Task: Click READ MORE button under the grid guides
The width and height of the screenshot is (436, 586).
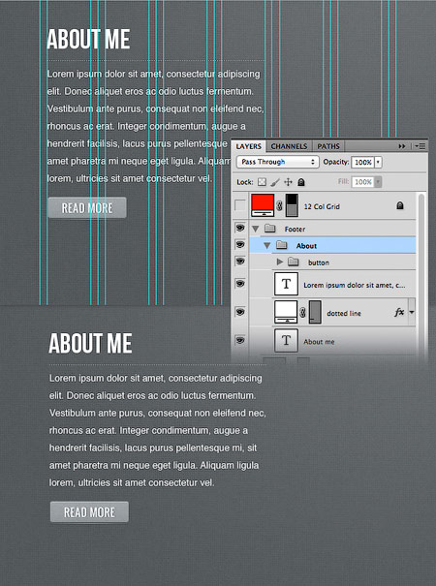Action: click(87, 208)
